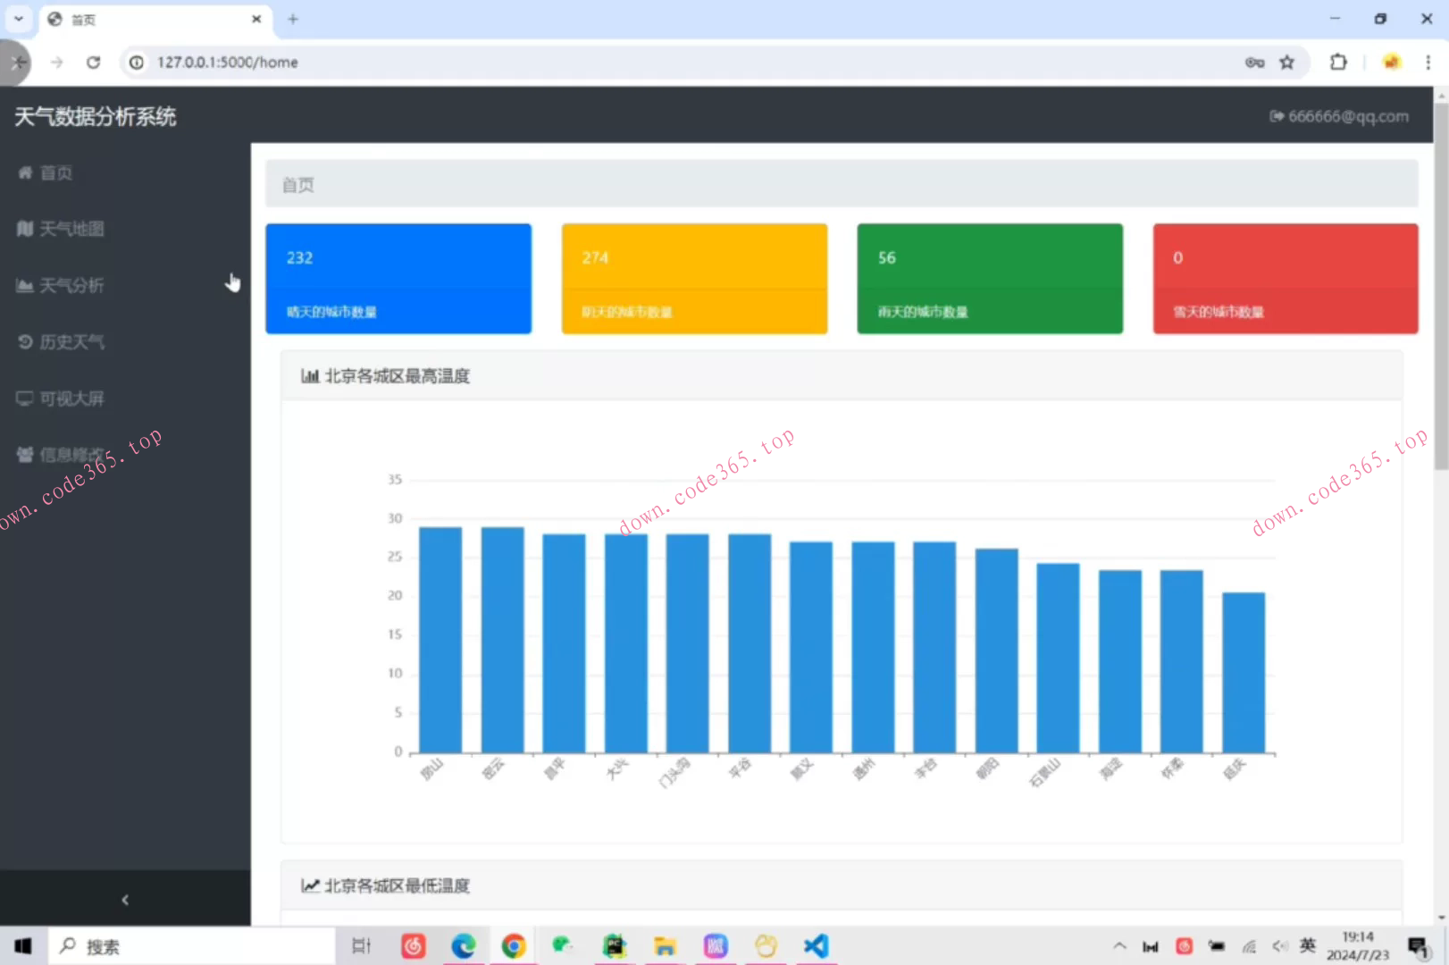Bookmark this page with the star icon
This screenshot has height=965, width=1449.
[1286, 62]
